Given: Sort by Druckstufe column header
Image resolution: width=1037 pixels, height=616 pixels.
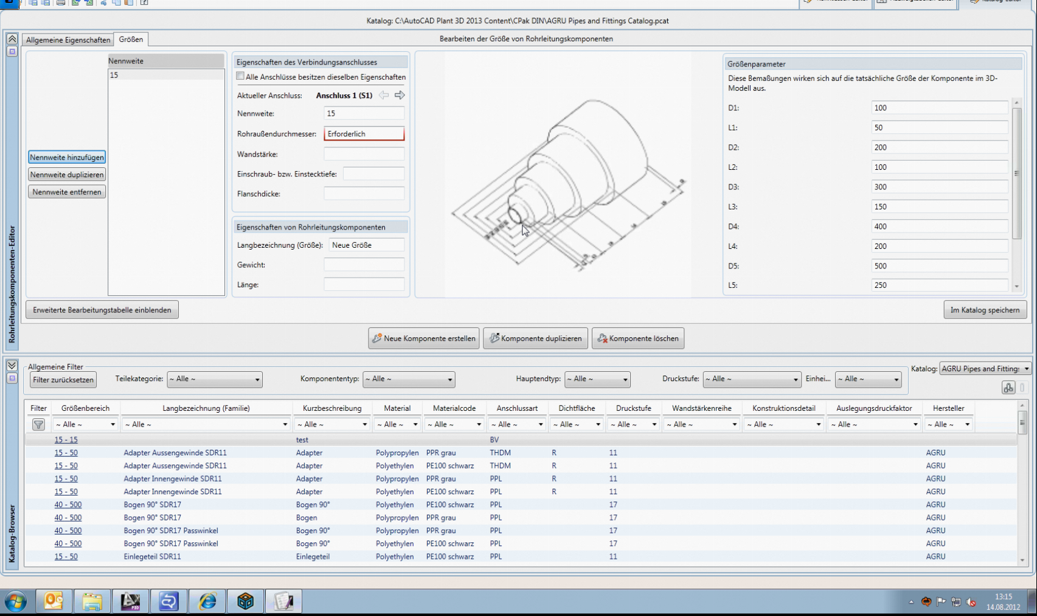Looking at the screenshot, I should pos(633,408).
